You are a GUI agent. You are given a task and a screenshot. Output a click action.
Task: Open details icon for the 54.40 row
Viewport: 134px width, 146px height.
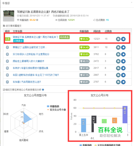[118, 48]
